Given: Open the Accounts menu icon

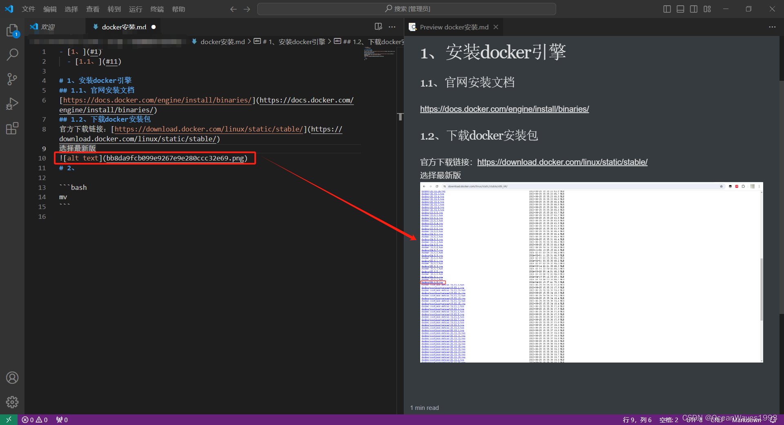Looking at the screenshot, I should coord(12,378).
